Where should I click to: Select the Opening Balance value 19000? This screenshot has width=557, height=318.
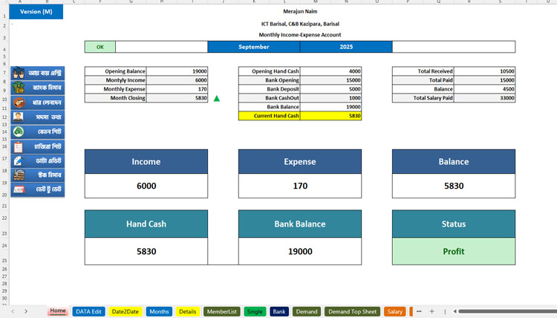pyautogui.click(x=177, y=71)
